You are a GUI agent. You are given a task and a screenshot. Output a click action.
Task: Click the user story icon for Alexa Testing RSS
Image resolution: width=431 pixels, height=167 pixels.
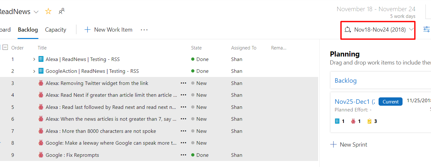41,59
